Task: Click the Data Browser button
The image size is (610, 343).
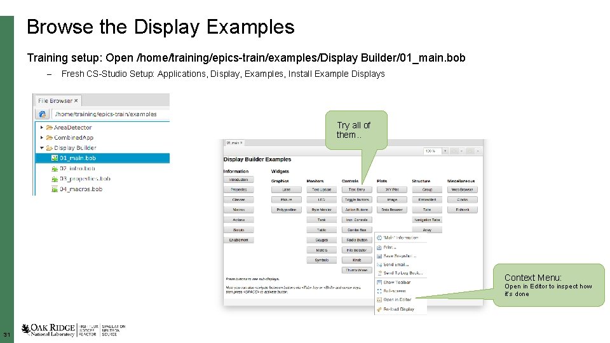Action: click(x=392, y=210)
